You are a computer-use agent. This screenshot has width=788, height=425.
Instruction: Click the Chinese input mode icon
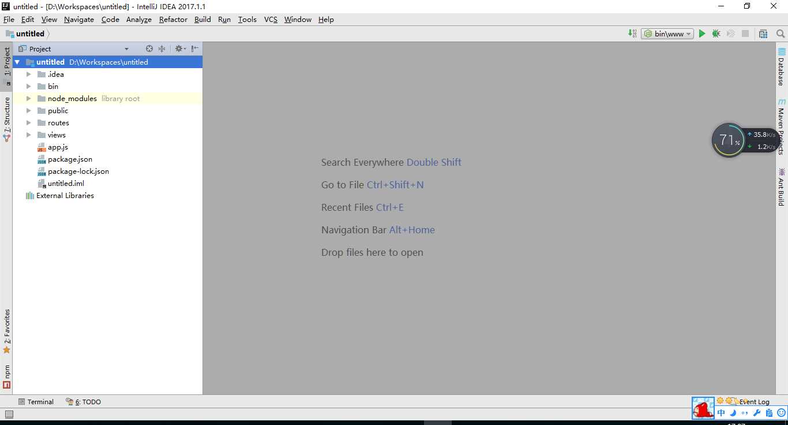721,413
